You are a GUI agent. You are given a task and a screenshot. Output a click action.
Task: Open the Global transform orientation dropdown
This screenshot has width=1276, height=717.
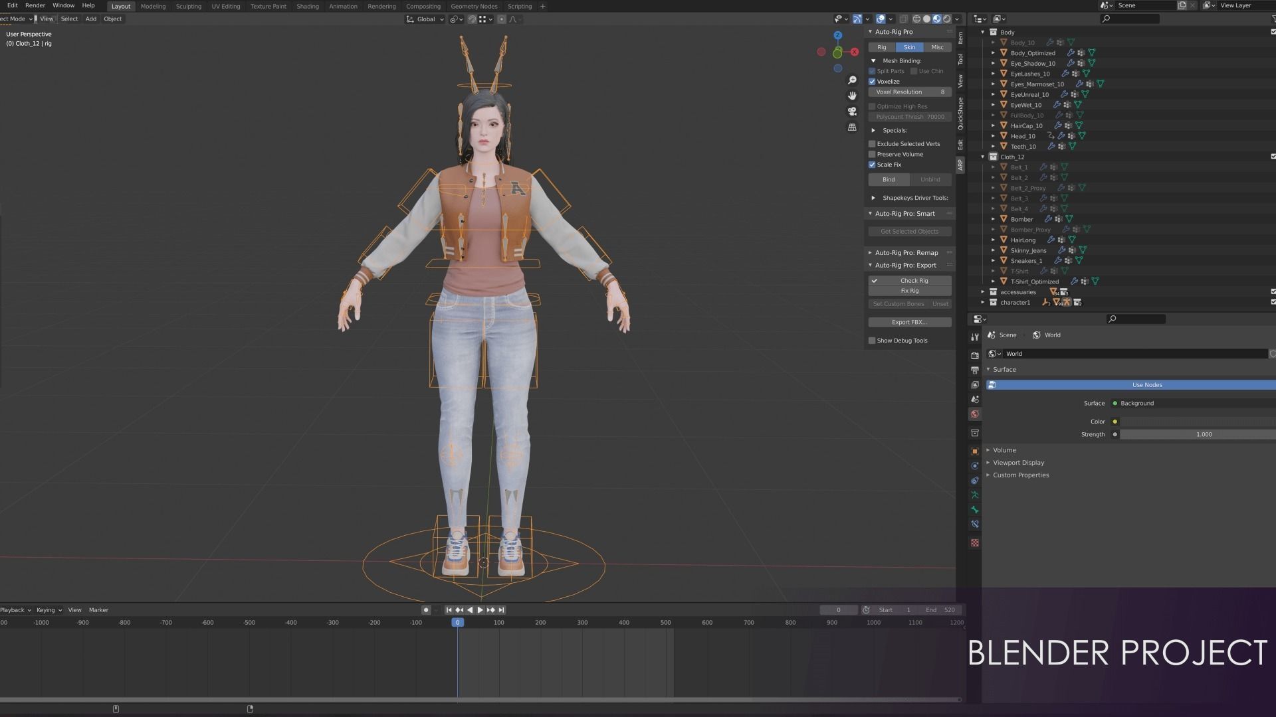[425, 19]
